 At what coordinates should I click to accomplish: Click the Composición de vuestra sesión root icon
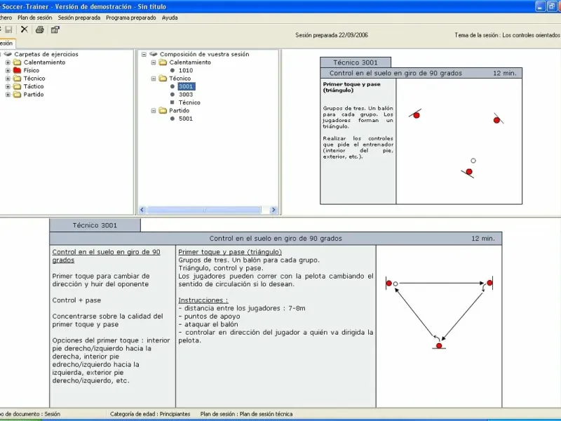(x=154, y=54)
